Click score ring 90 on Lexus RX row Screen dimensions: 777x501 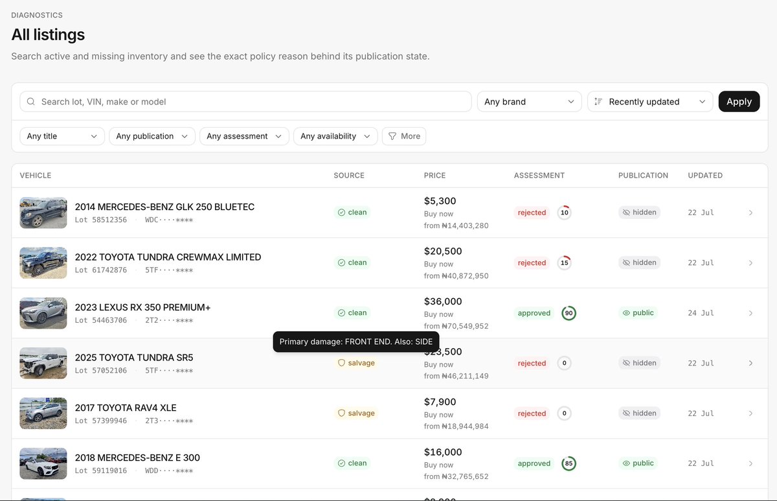click(x=569, y=313)
